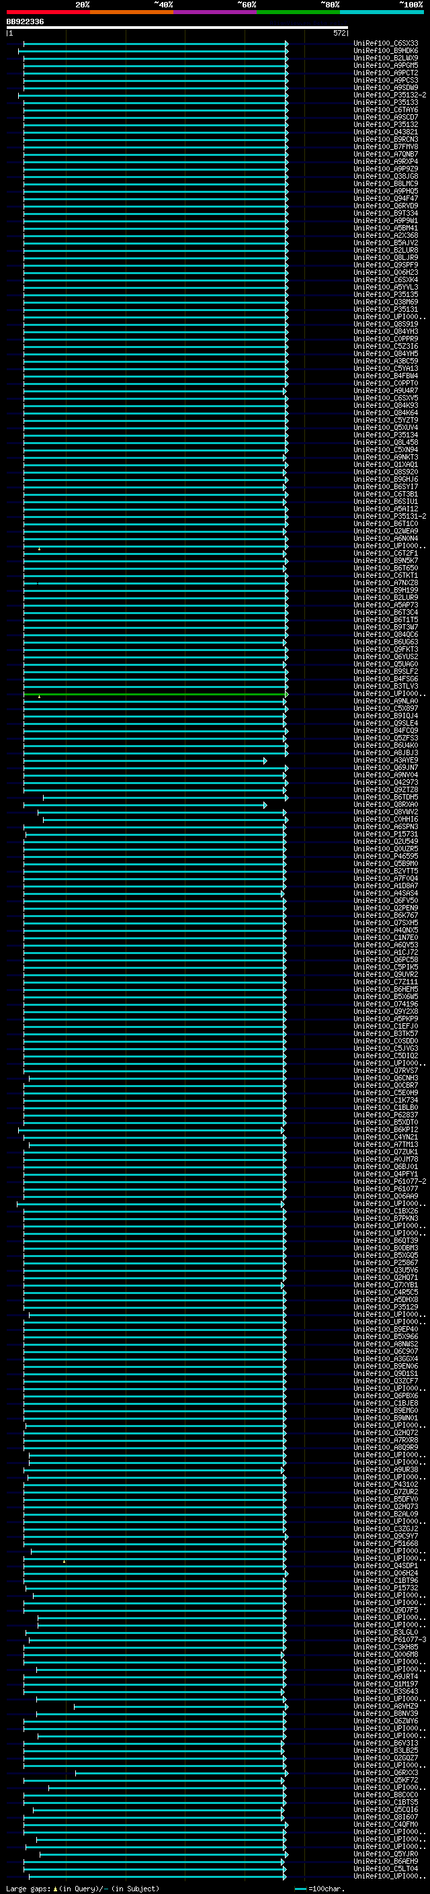Viewport: 430px width, 1894px height.
Task: Choose hit UniRef100_A5BM41
Action: click(385, 228)
